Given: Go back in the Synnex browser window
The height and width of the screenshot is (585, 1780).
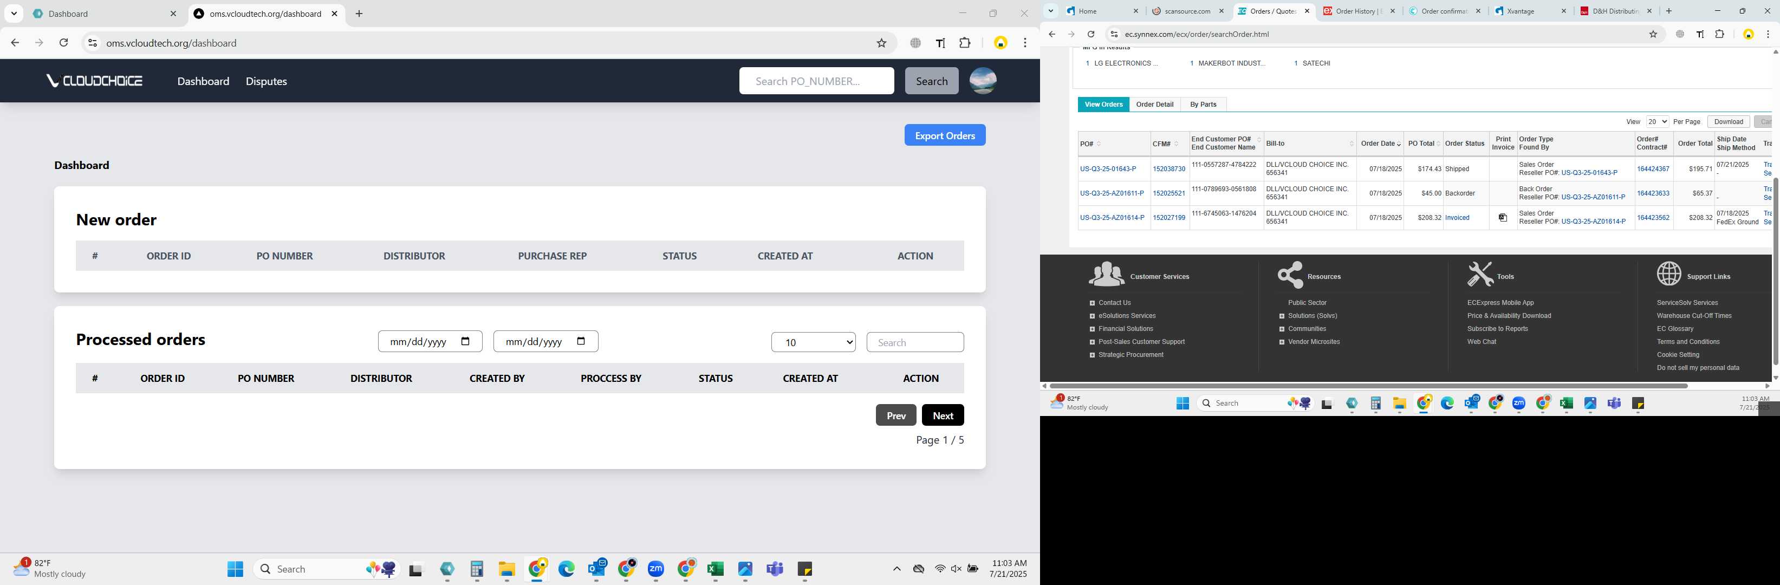Looking at the screenshot, I should pos(1051,34).
